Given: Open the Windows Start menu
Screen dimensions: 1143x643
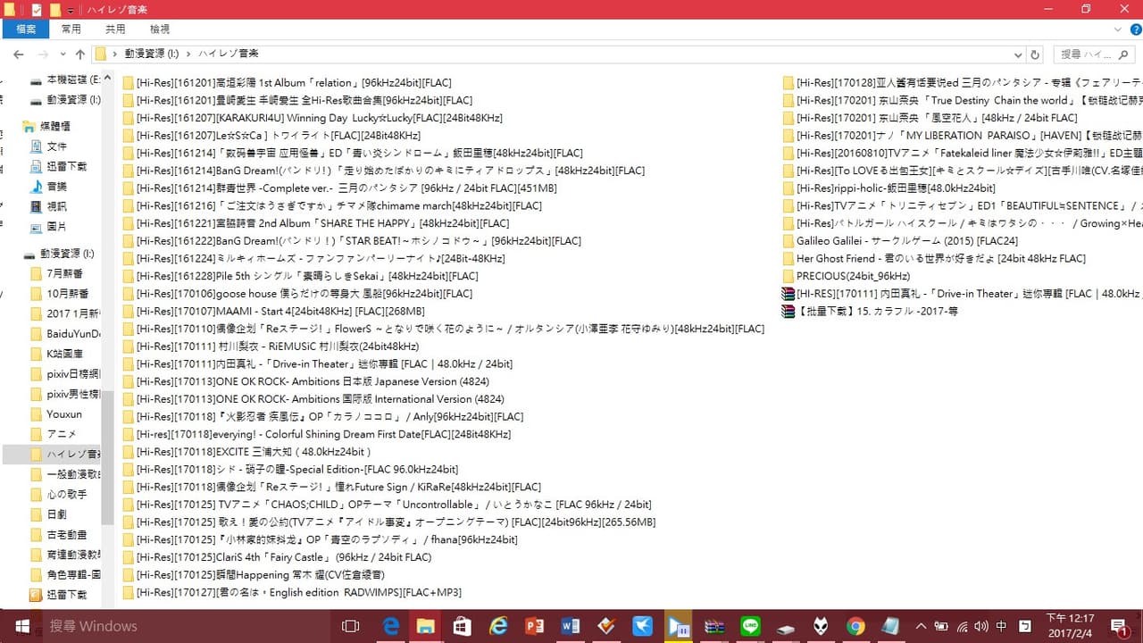Looking at the screenshot, I should pos(21,626).
